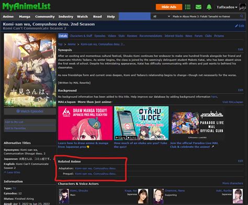Switch to the Stats tab
248x205 pixels.
click(121, 36)
